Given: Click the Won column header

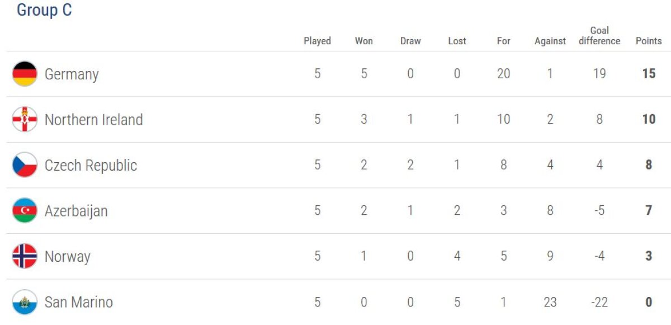Looking at the screenshot, I should pyautogui.click(x=363, y=41).
